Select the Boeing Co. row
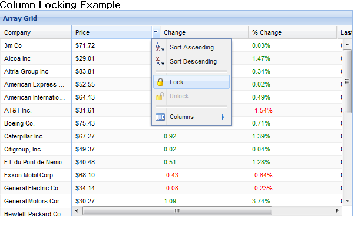 point(171,123)
